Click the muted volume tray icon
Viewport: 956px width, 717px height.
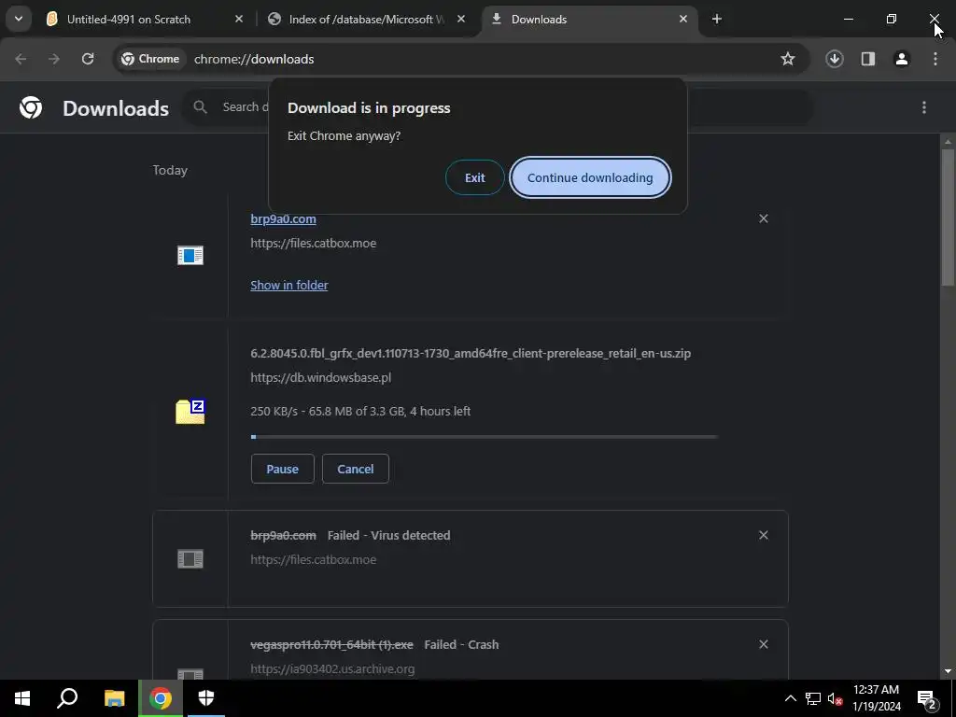pos(836,698)
